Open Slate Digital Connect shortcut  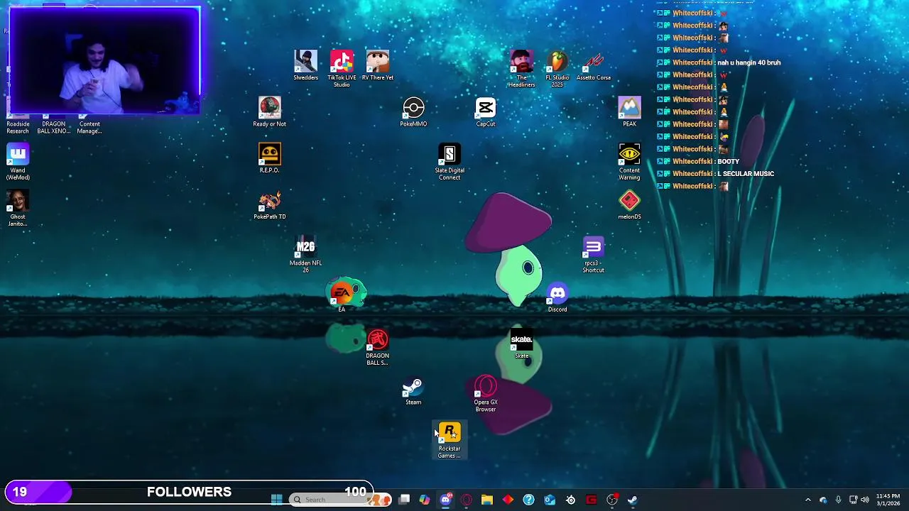450,162
